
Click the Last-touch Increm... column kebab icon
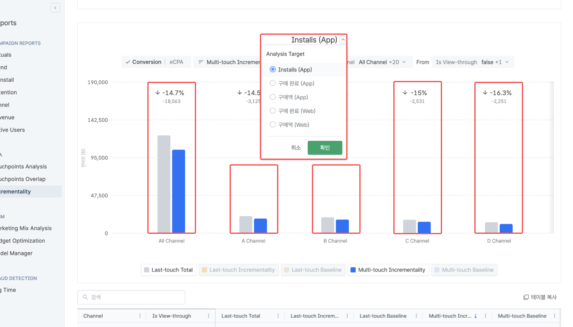(347, 316)
